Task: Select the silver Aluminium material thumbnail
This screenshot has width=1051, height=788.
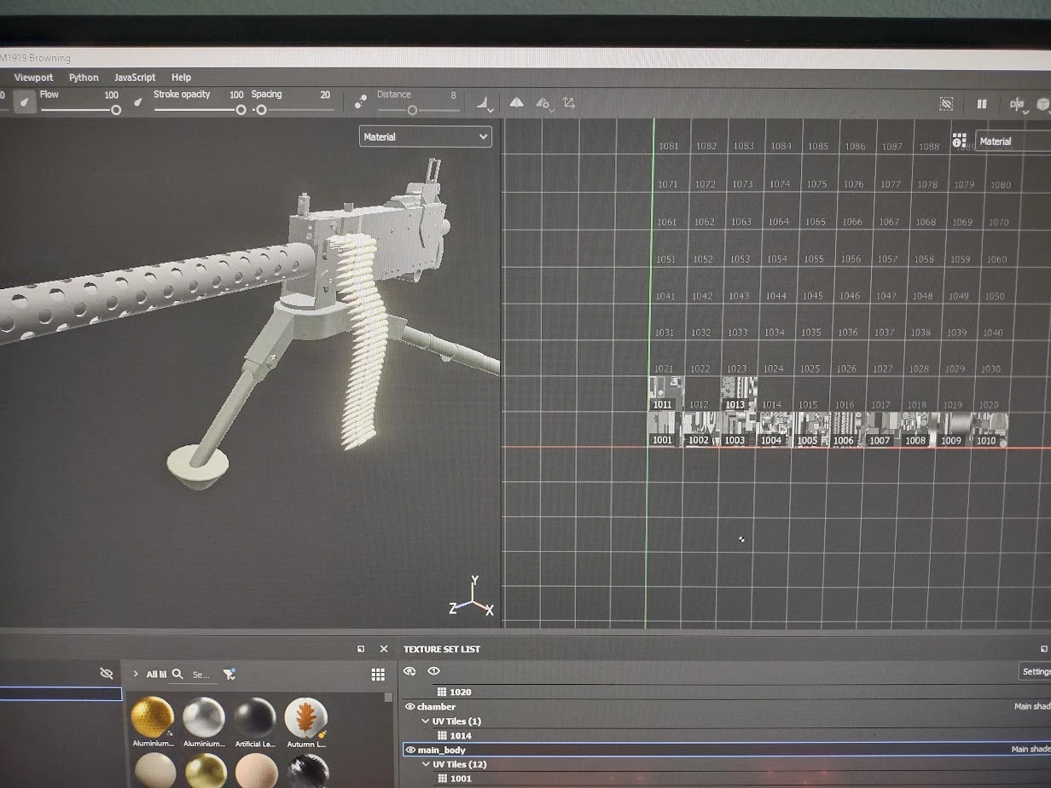Action: [x=204, y=718]
